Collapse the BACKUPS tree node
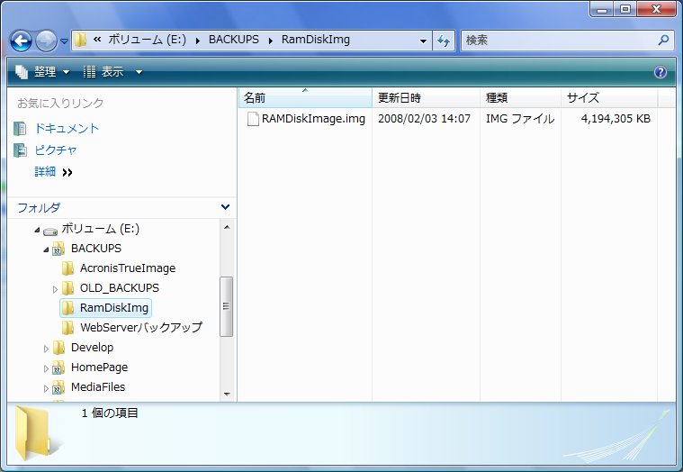Viewport: 683px width, 472px height. point(46,250)
